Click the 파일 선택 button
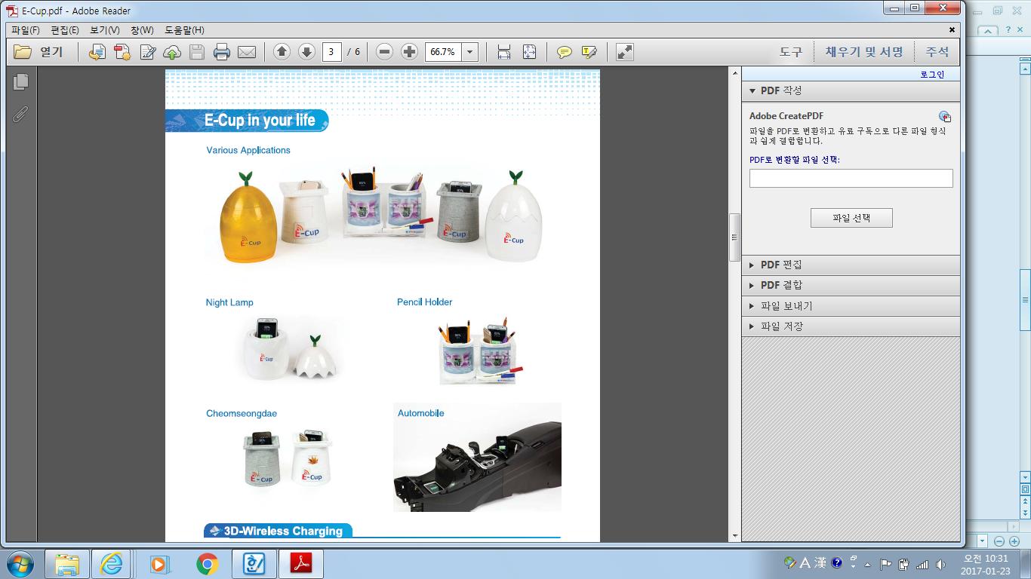 coord(851,218)
